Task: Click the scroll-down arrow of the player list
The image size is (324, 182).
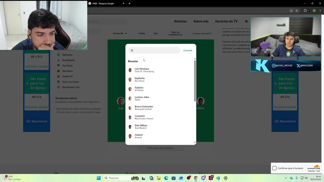Action: click(x=195, y=143)
